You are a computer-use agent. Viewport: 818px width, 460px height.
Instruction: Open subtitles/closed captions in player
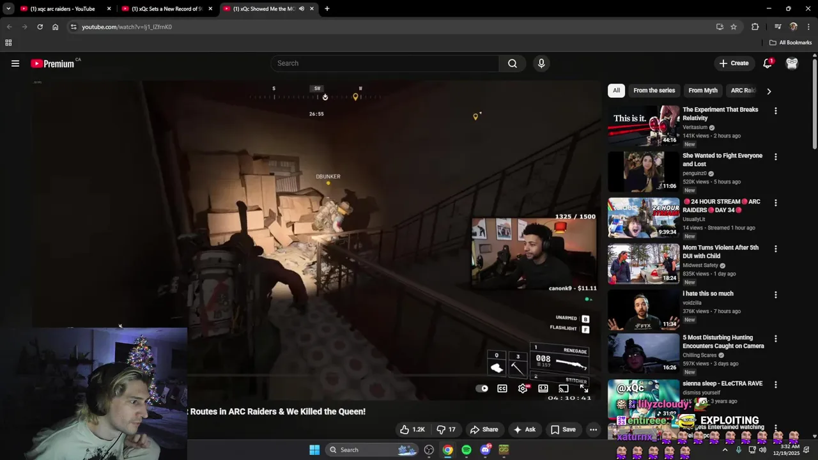tap(502, 388)
